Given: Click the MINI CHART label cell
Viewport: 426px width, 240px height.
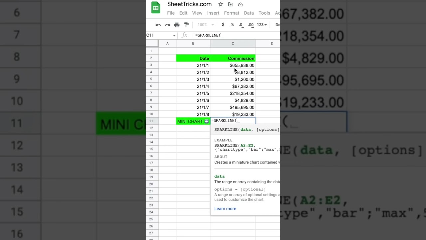Looking at the screenshot, I should coord(193,121).
